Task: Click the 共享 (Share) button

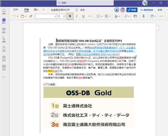Action: click(132, 10)
